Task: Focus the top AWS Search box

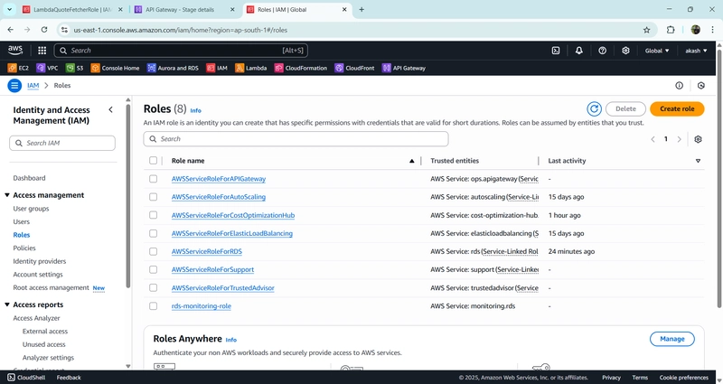Action: (x=181, y=51)
